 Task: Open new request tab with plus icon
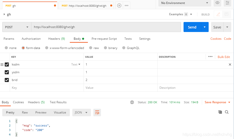(119, 5)
